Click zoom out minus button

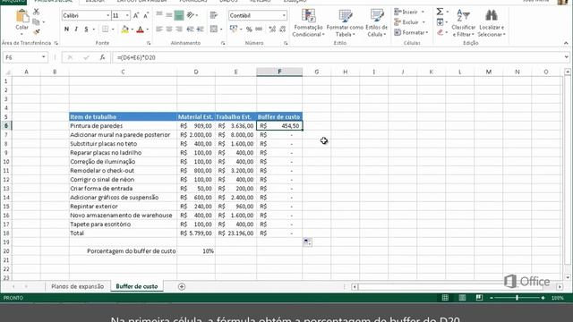pyautogui.click(x=492, y=298)
